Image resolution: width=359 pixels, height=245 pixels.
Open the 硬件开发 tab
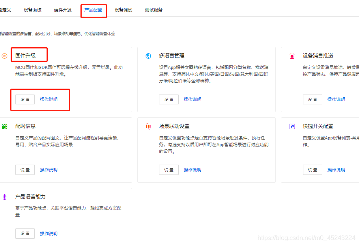(63, 10)
